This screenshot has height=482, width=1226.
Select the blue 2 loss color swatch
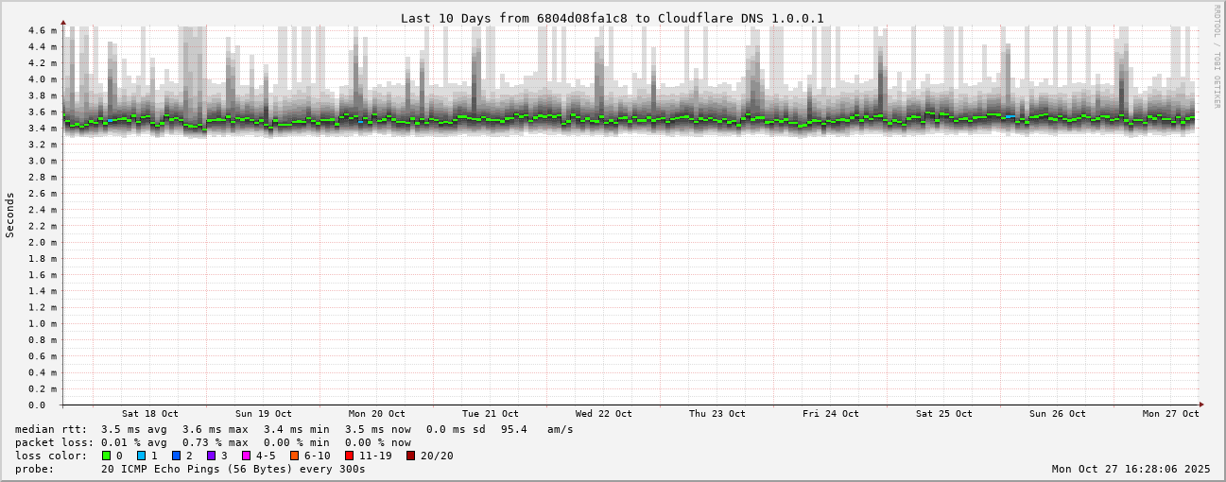[x=176, y=456]
